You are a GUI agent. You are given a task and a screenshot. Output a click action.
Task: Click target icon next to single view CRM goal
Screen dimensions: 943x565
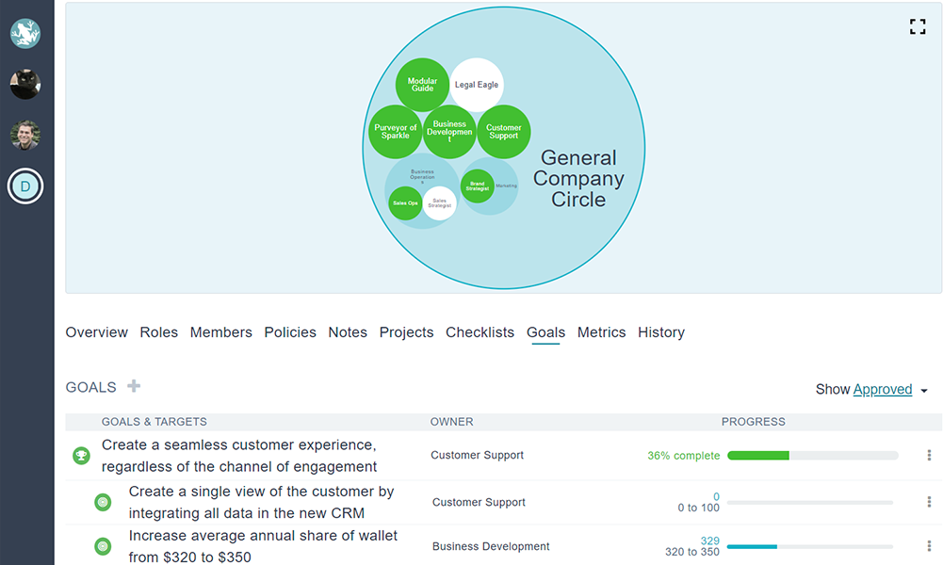click(x=104, y=503)
